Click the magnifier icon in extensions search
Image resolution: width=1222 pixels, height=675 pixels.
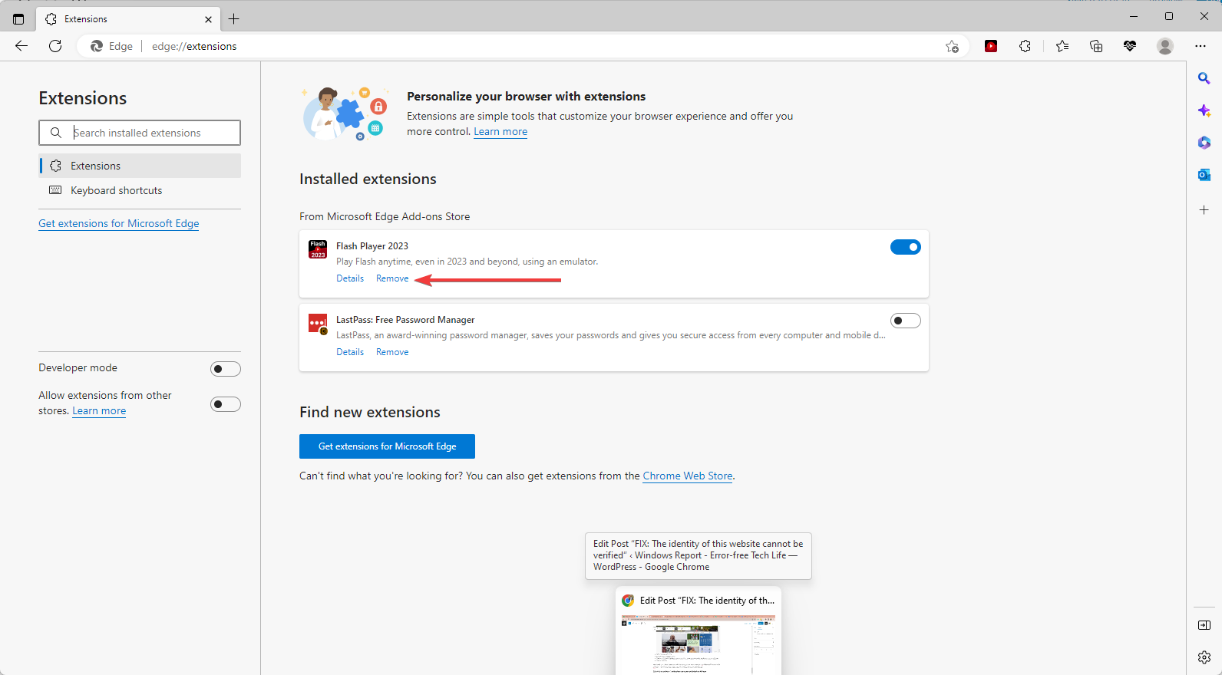tap(56, 133)
